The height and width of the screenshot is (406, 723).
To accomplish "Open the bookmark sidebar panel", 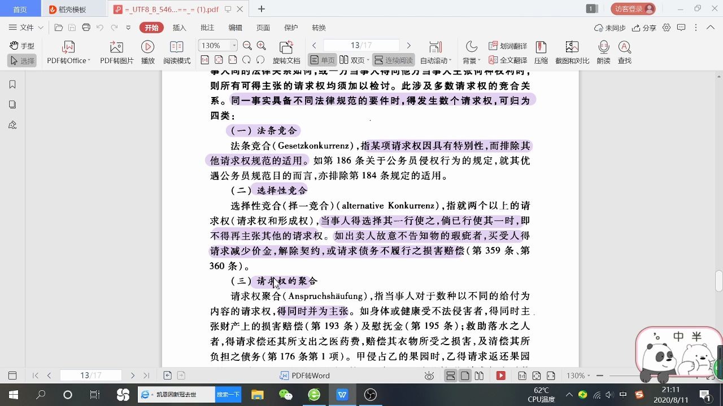I will click(x=12, y=85).
